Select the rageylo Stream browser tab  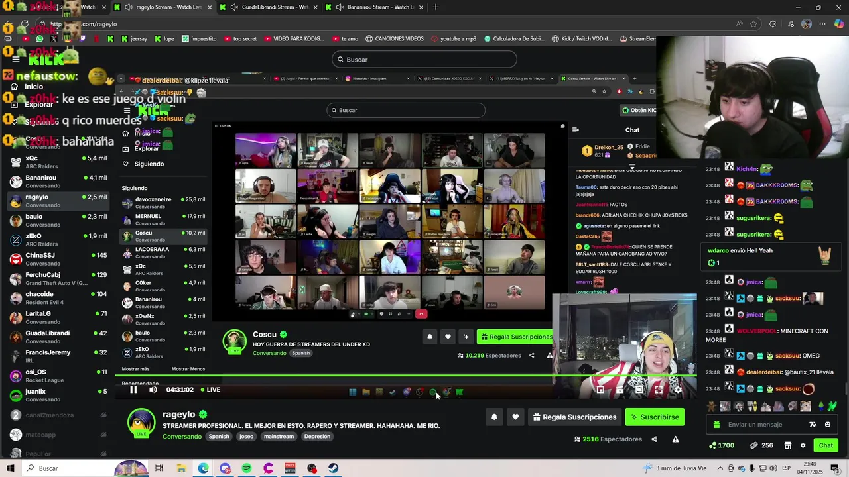click(163, 7)
